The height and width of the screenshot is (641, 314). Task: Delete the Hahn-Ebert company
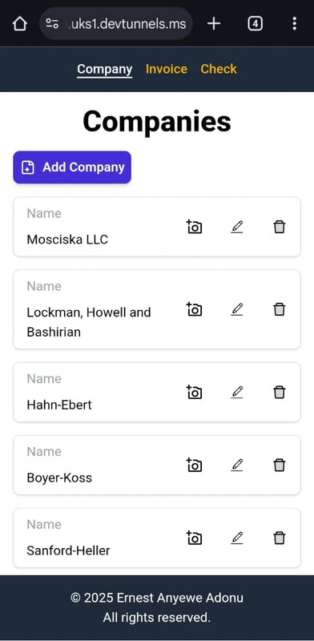pyautogui.click(x=280, y=392)
